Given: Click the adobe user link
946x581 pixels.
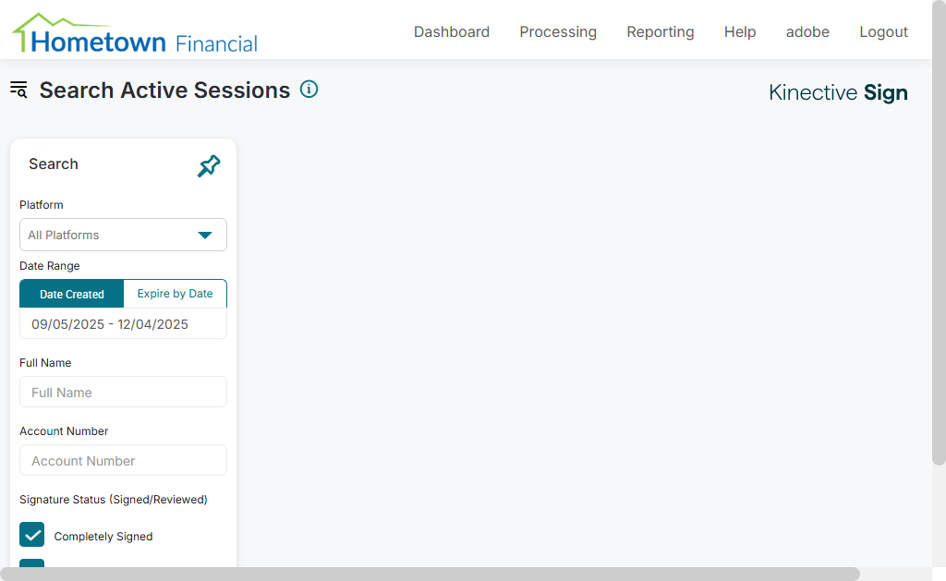Looking at the screenshot, I should click(x=807, y=32).
